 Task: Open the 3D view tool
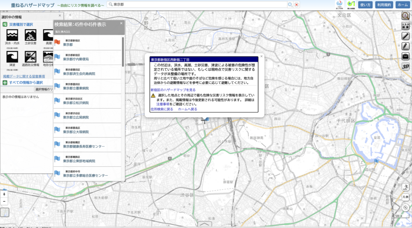[x=405, y=66]
